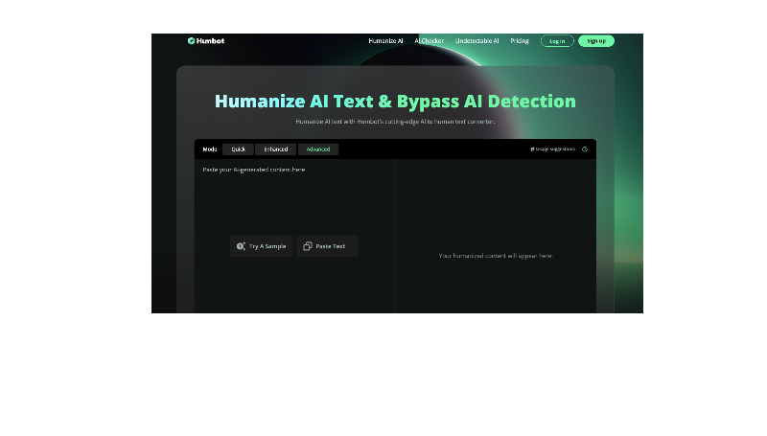
Task: Select Advanced mode
Action: click(318, 149)
